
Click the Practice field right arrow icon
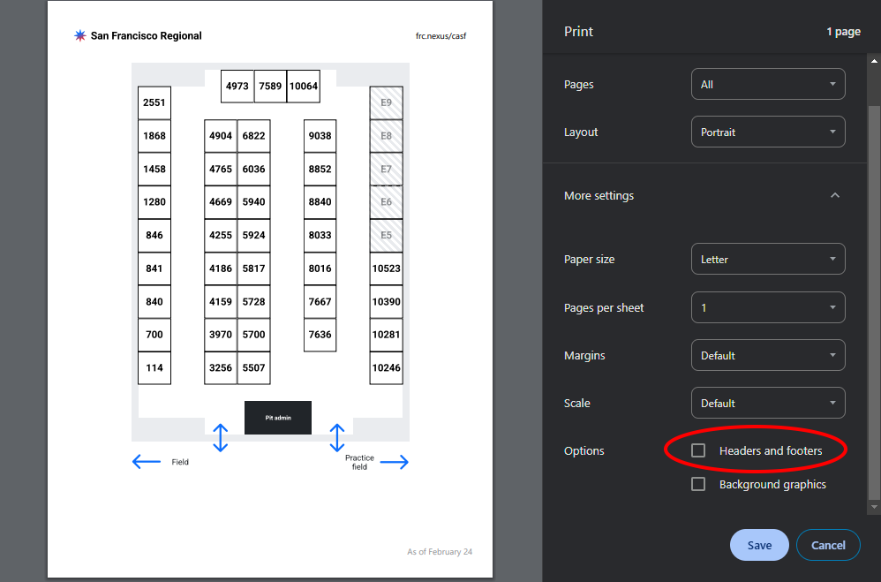click(394, 461)
